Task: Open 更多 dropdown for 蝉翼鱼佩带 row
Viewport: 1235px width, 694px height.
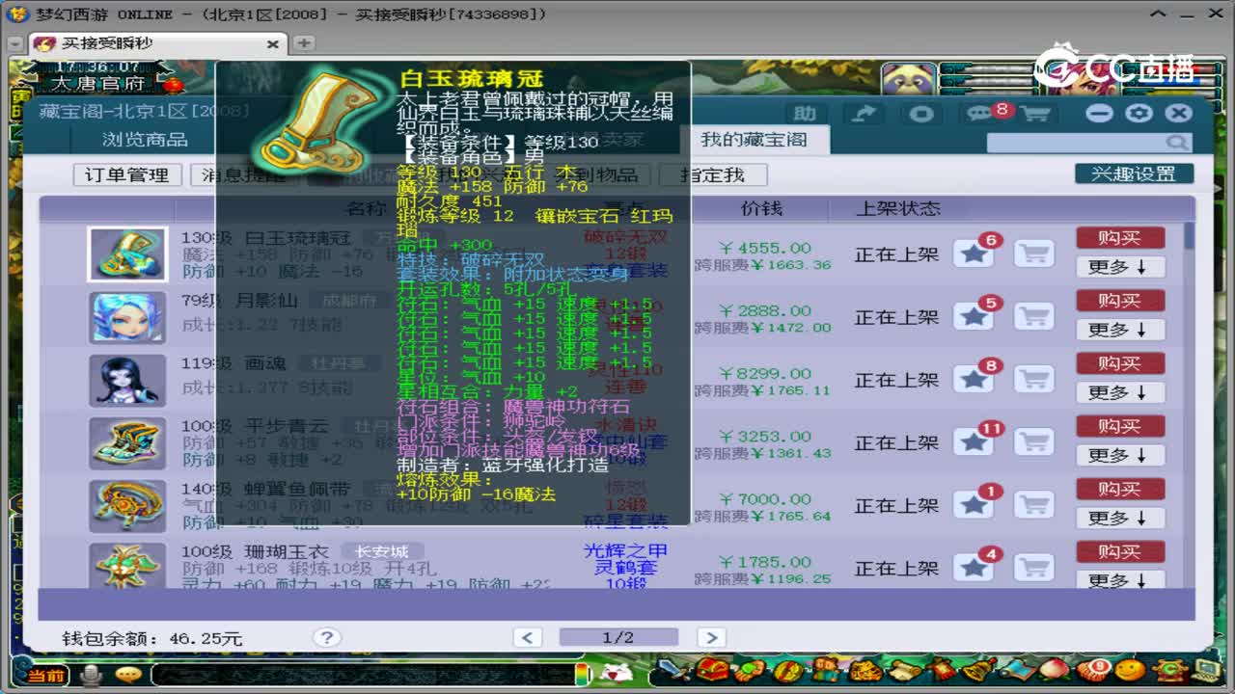Action: click(x=1120, y=518)
